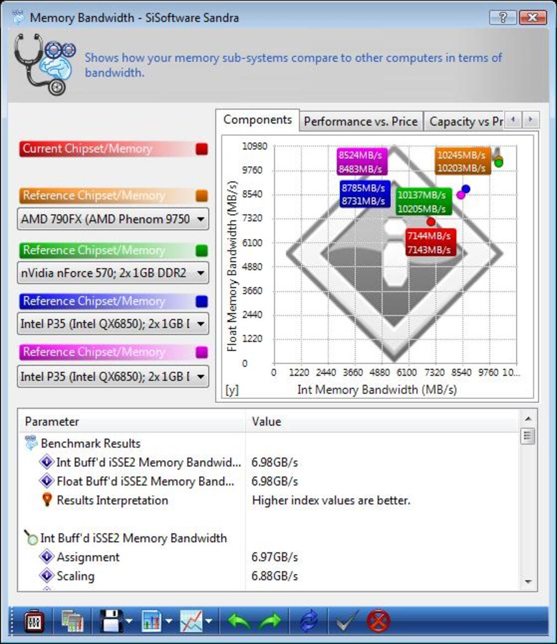Click the Benchmark Results row icon
Viewport: 557px width, 644px height.
[x=31, y=443]
